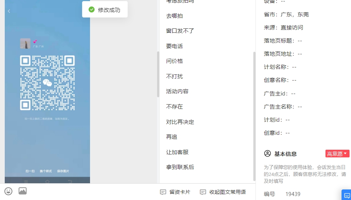
Task: Select quick reply 拿到联系后
Action: [x=180, y=167]
